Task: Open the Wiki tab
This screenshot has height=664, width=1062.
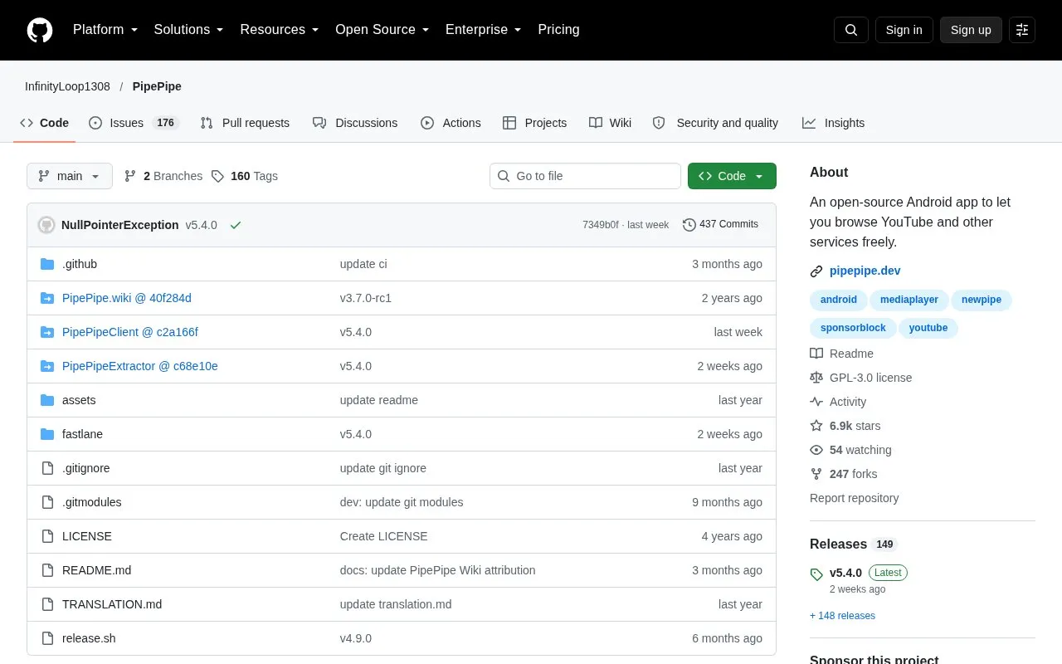Action: pyautogui.click(x=610, y=123)
